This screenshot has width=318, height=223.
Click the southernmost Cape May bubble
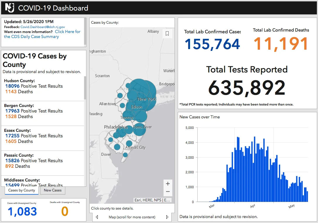[x=125, y=155]
